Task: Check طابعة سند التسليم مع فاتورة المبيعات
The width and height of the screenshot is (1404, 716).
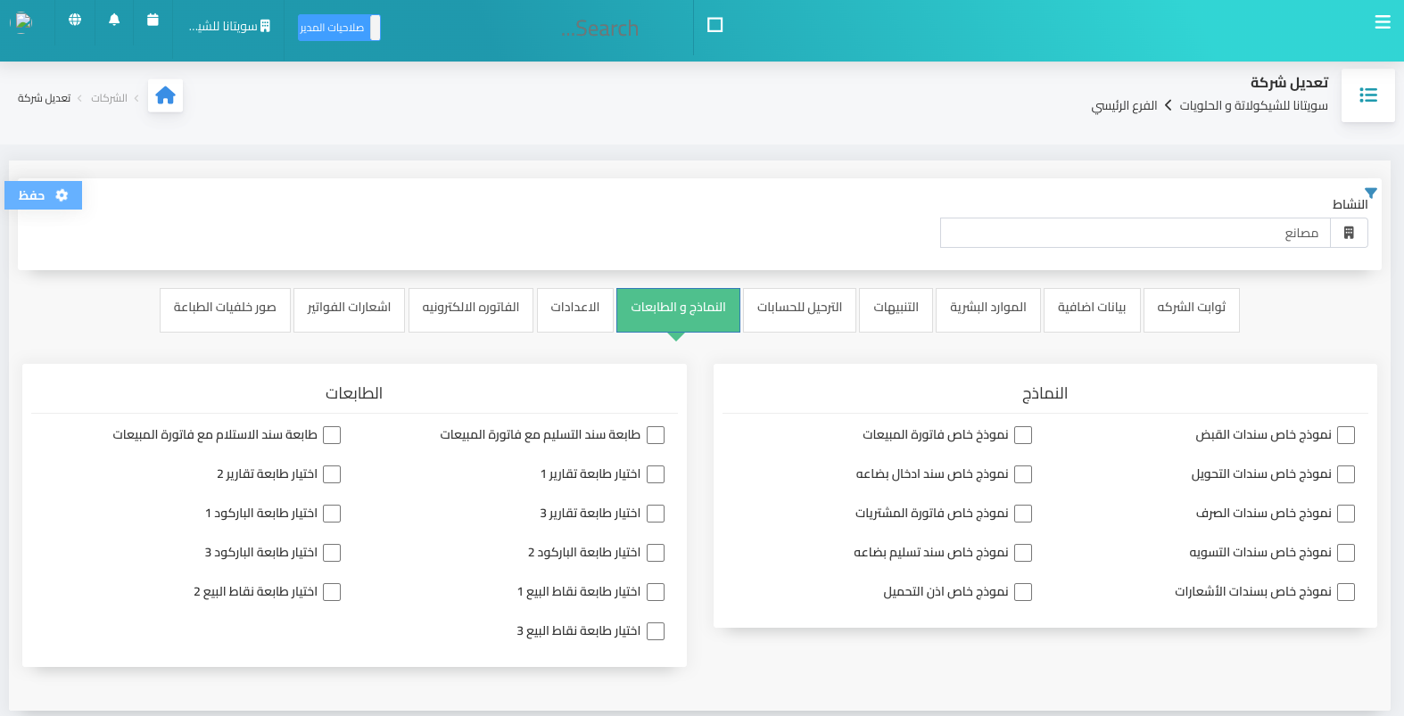Action: (x=656, y=435)
